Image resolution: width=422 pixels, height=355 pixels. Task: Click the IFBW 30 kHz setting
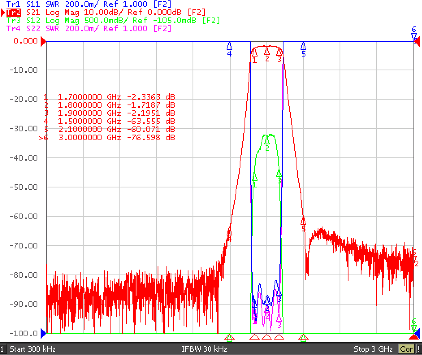point(204,349)
